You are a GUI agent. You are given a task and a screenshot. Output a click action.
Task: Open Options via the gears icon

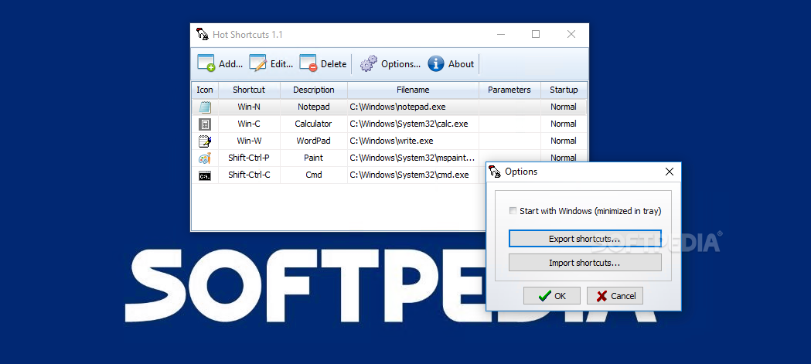[368, 63]
